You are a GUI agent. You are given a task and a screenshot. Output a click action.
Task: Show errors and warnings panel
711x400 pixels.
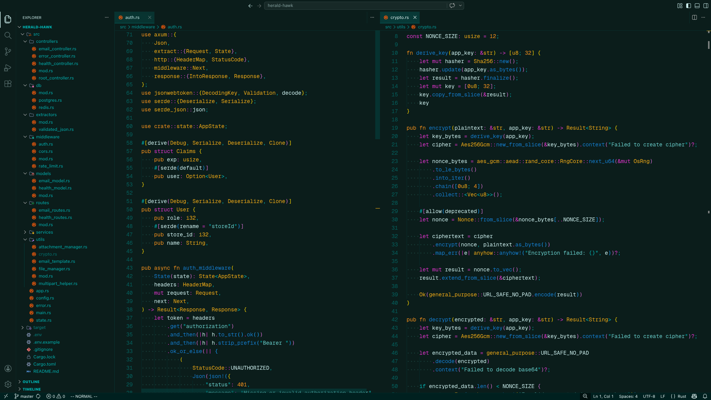56,396
